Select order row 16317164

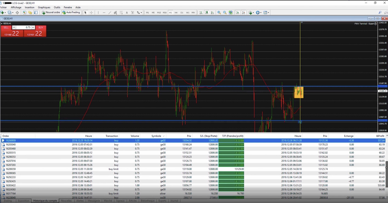tap(193, 193)
